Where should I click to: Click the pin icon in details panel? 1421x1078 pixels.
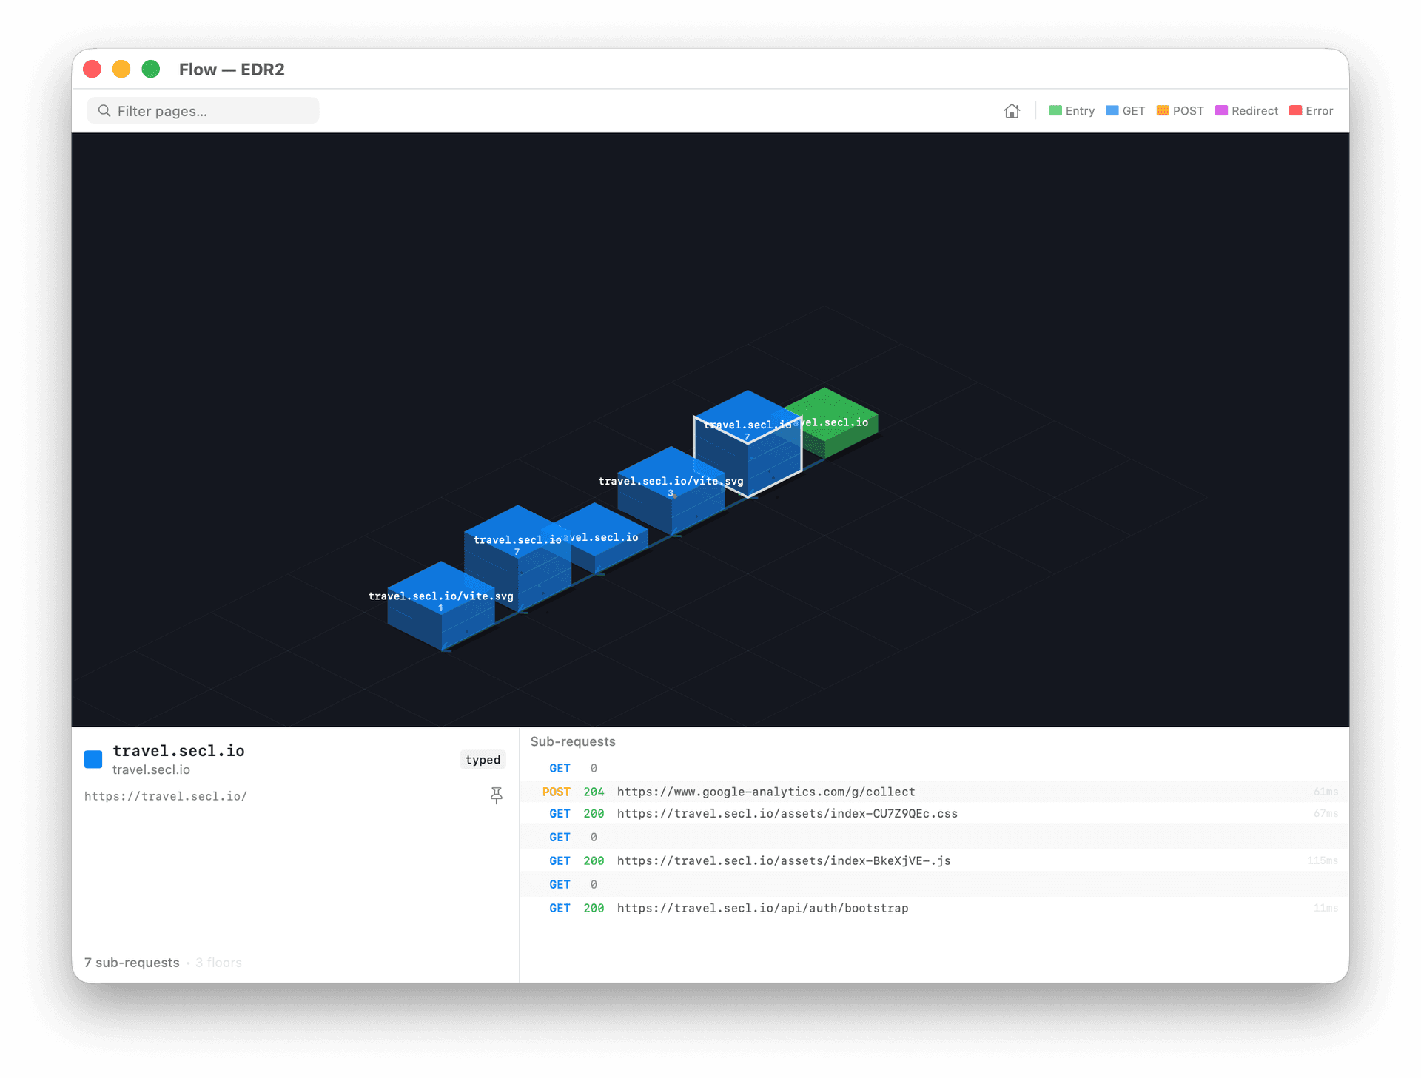tap(496, 795)
